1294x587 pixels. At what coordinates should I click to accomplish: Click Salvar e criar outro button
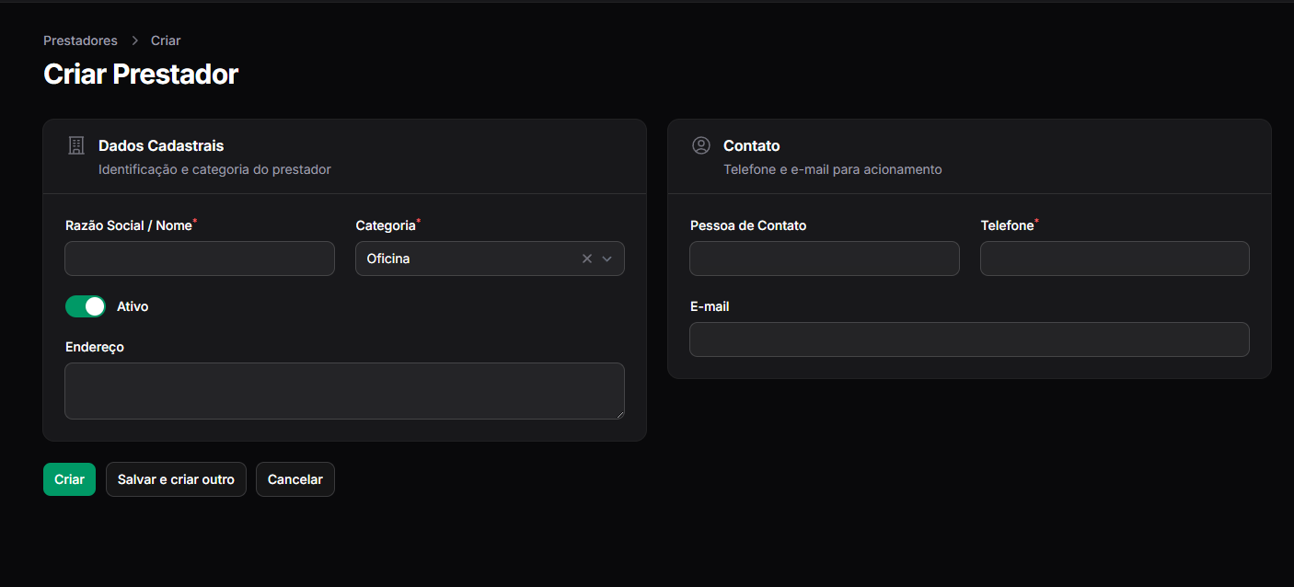pos(176,479)
